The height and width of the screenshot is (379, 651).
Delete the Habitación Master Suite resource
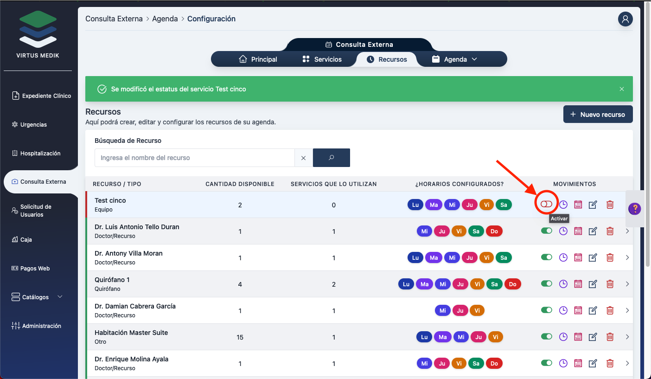(610, 337)
